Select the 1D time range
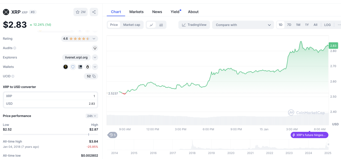The height and width of the screenshot is (159, 341). click(280, 25)
